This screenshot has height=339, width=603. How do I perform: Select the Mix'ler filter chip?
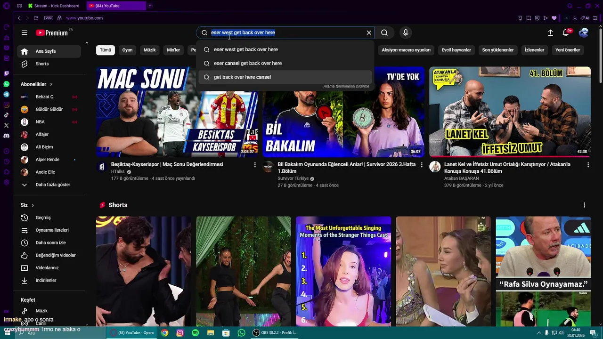click(x=173, y=50)
